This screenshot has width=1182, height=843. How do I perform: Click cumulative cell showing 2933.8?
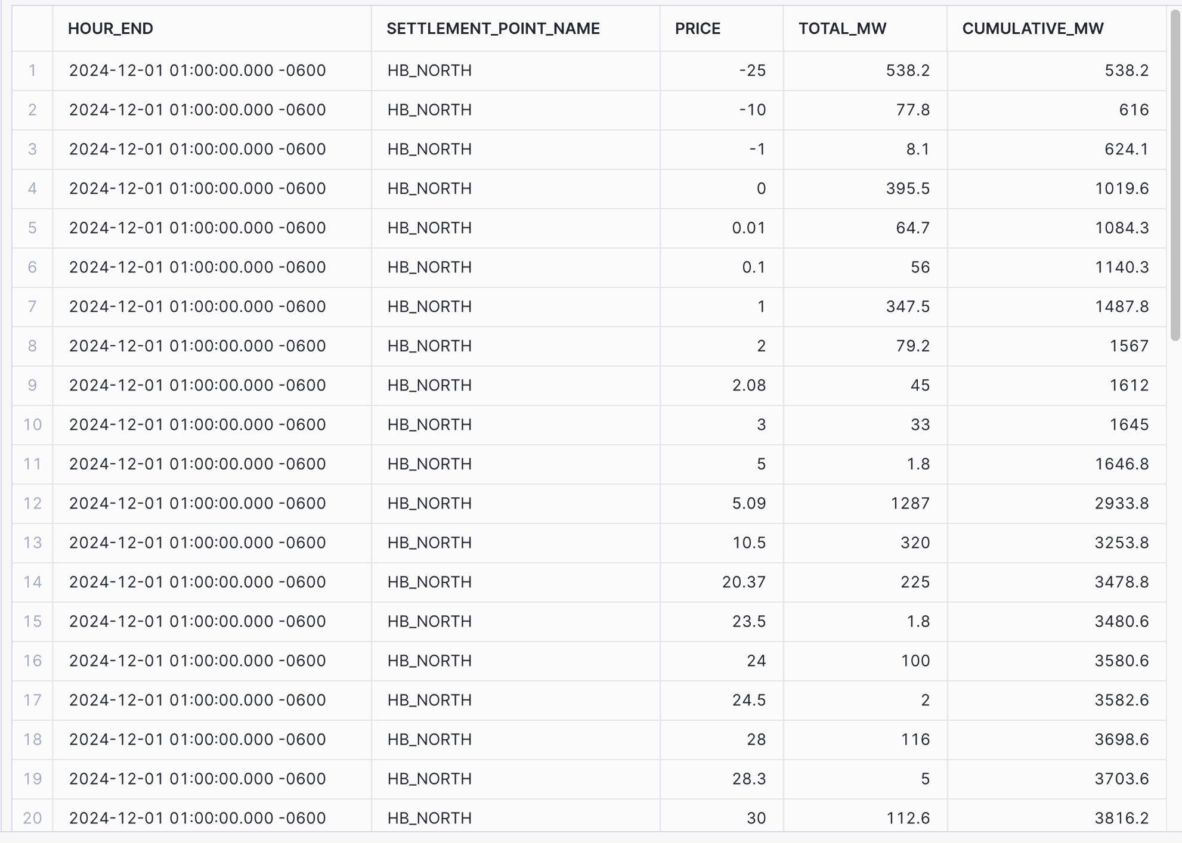[x=1121, y=503]
